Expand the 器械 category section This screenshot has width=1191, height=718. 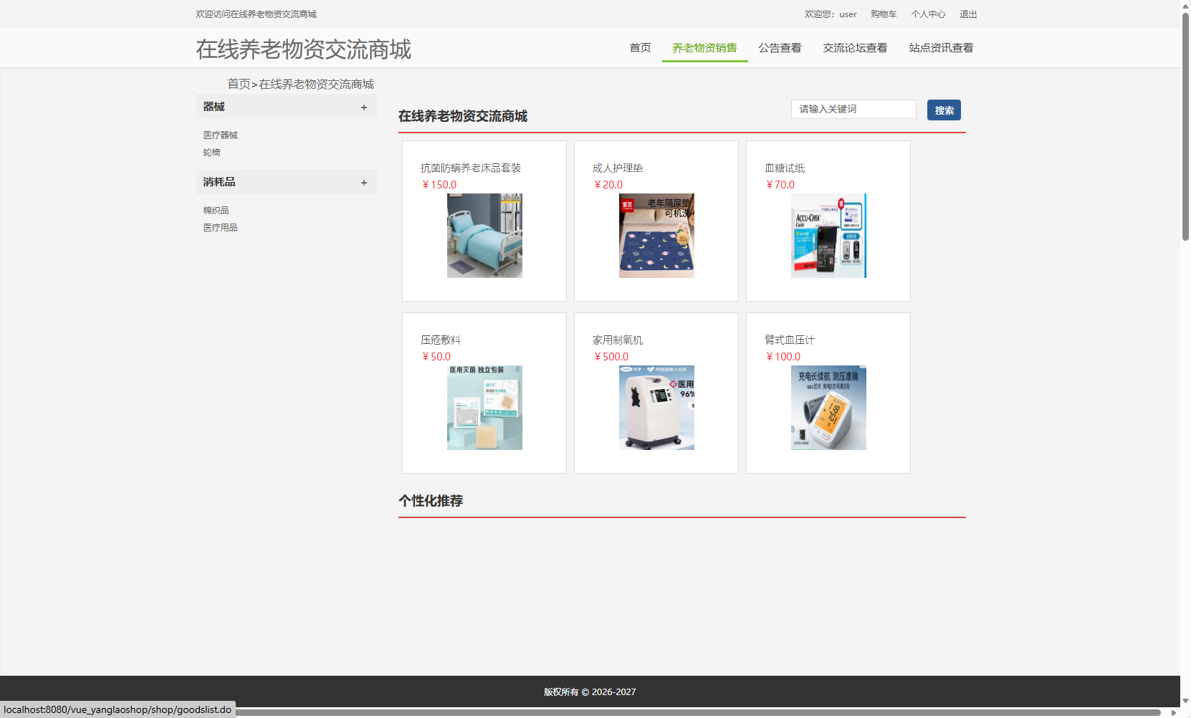pyautogui.click(x=363, y=106)
